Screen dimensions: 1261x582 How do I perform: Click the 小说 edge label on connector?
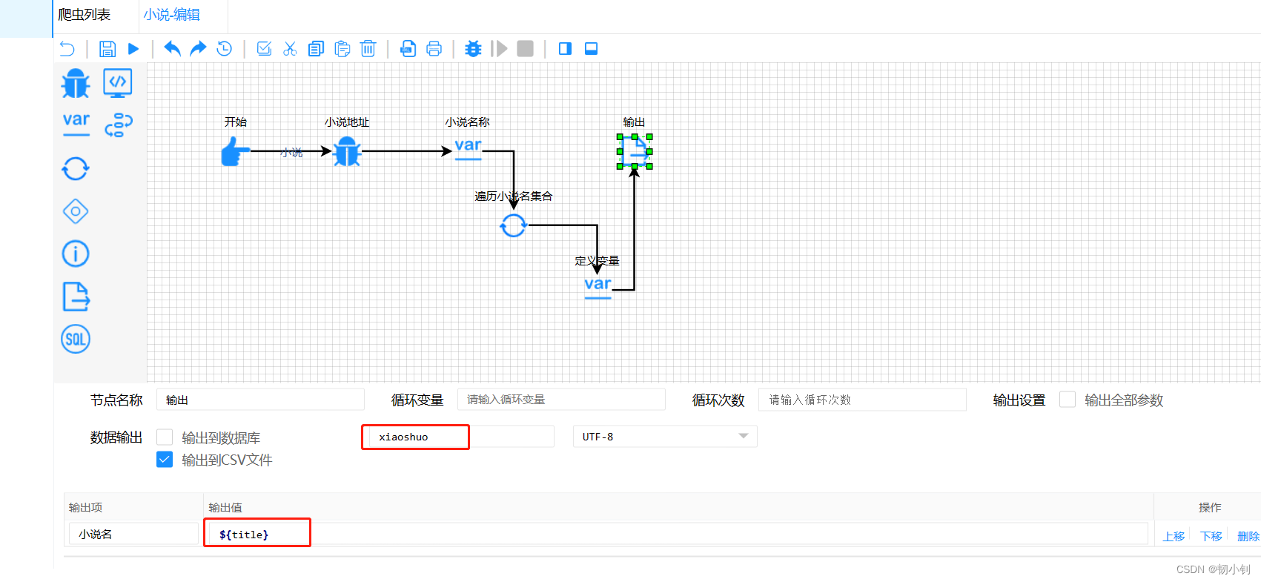(291, 152)
